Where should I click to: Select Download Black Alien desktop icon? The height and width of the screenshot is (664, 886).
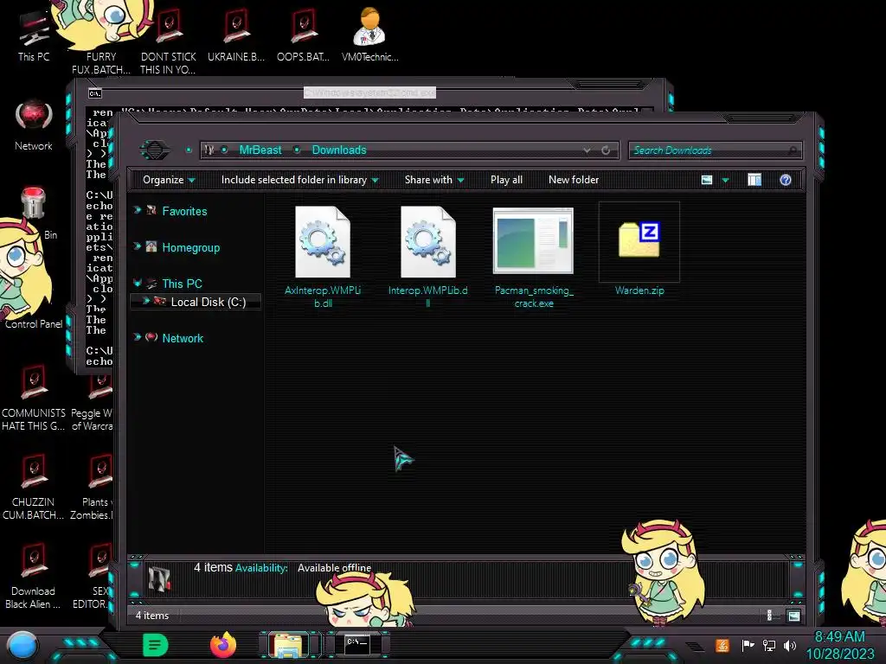click(x=34, y=576)
